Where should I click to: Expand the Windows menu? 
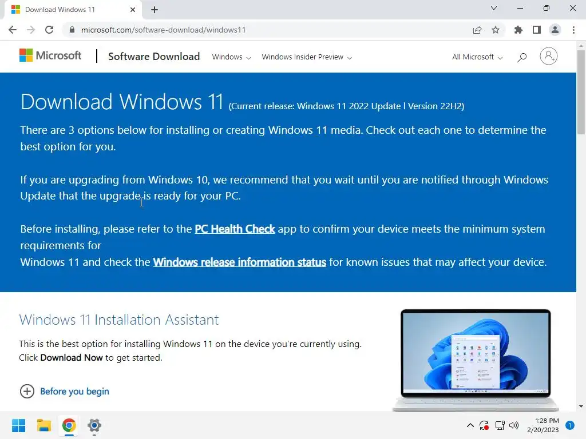(x=231, y=57)
